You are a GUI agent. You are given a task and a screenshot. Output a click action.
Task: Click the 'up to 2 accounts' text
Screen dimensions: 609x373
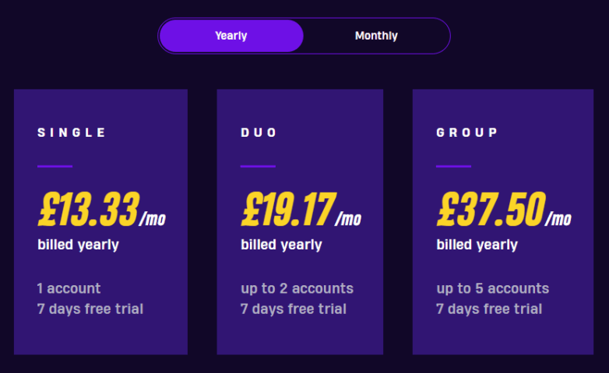point(297,288)
